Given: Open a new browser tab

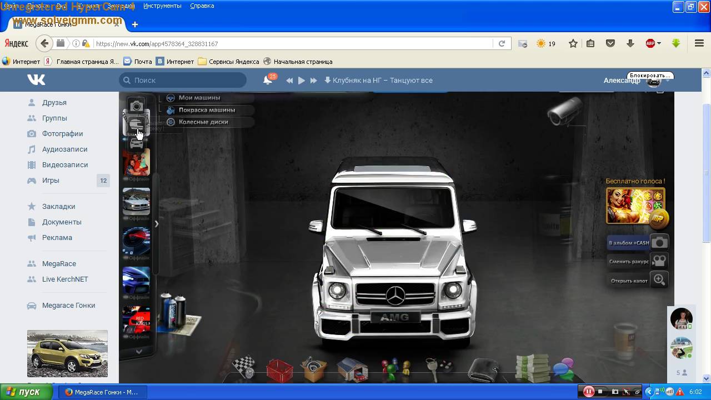Looking at the screenshot, I should pyautogui.click(x=134, y=24).
